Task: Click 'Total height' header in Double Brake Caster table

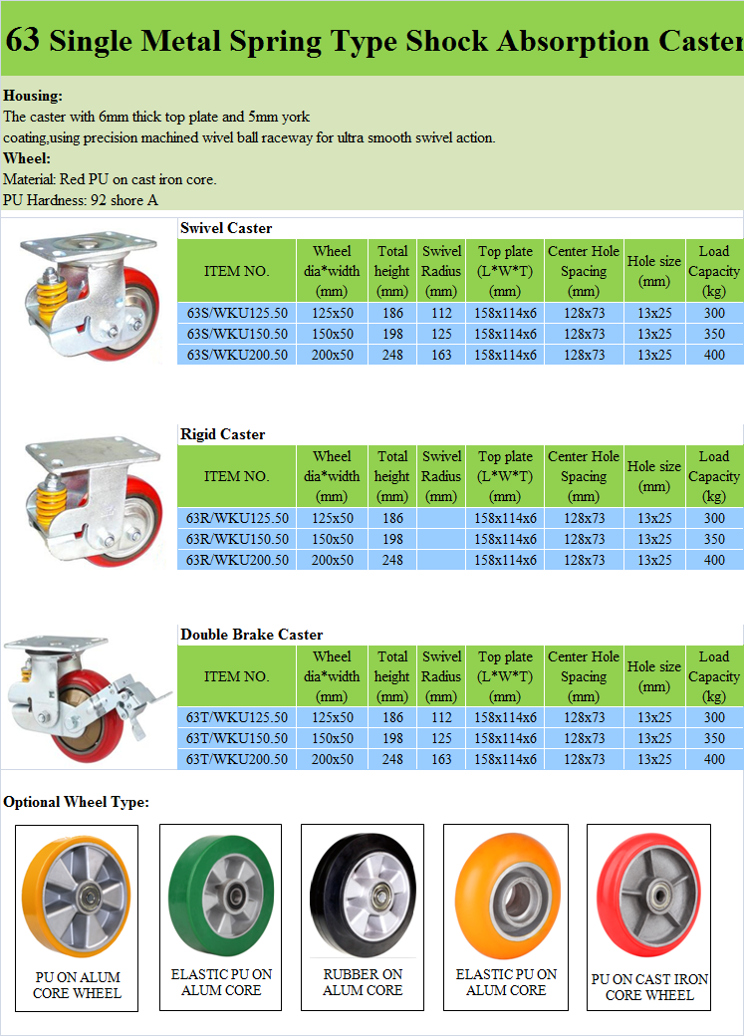Action: point(392,676)
